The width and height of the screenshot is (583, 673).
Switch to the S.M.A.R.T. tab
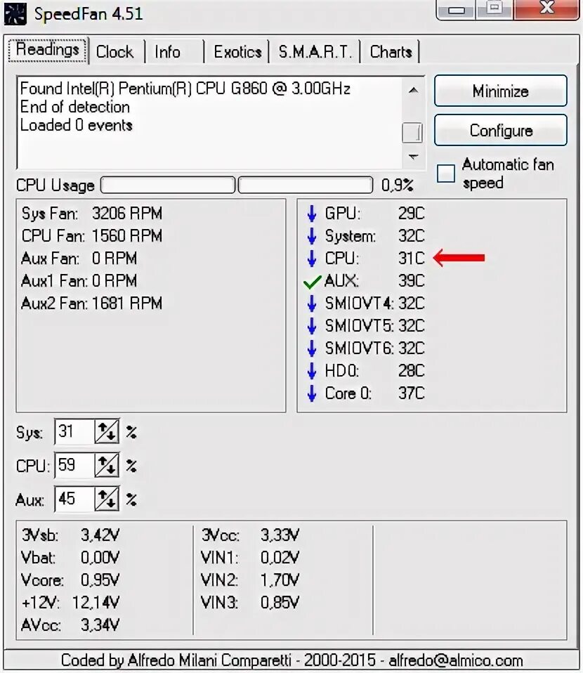click(x=315, y=52)
